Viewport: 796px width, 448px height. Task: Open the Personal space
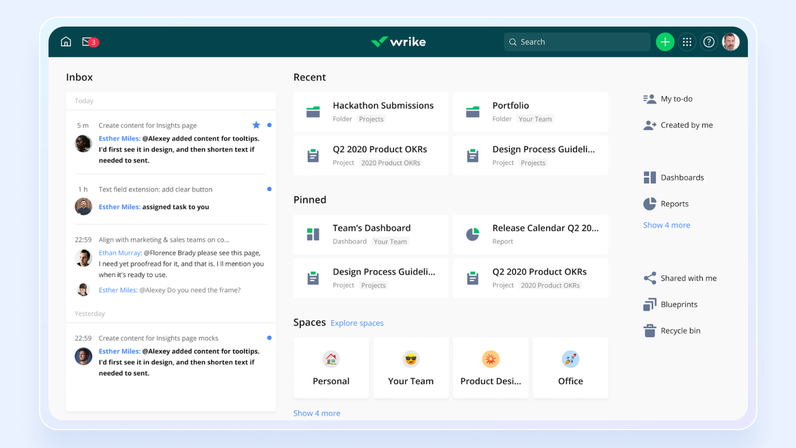(331, 368)
